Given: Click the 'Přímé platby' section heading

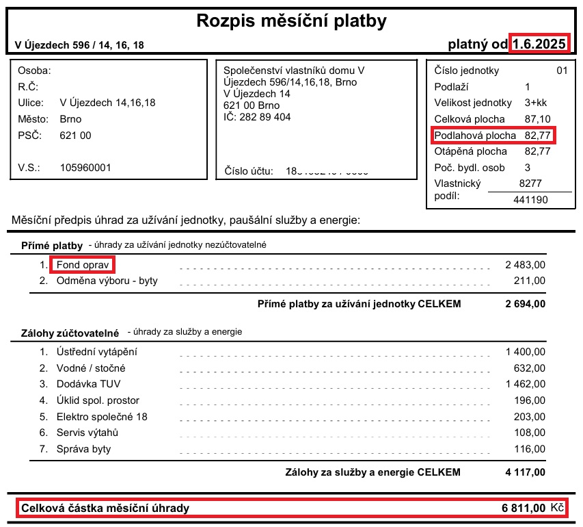Looking at the screenshot, I should coord(52,246).
